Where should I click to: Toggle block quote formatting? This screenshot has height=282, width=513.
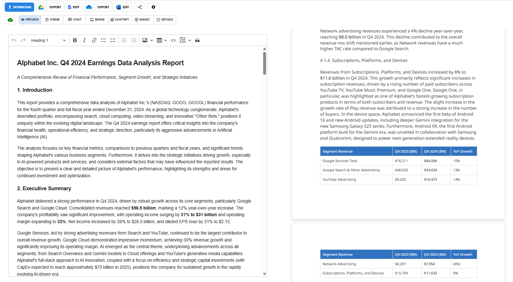click(x=197, y=40)
